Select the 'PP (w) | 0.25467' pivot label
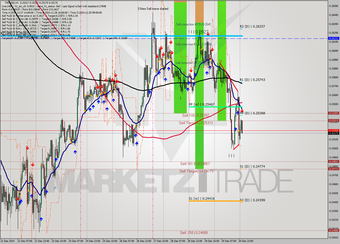340x244 pixels. pyautogui.click(x=202, y=104)
